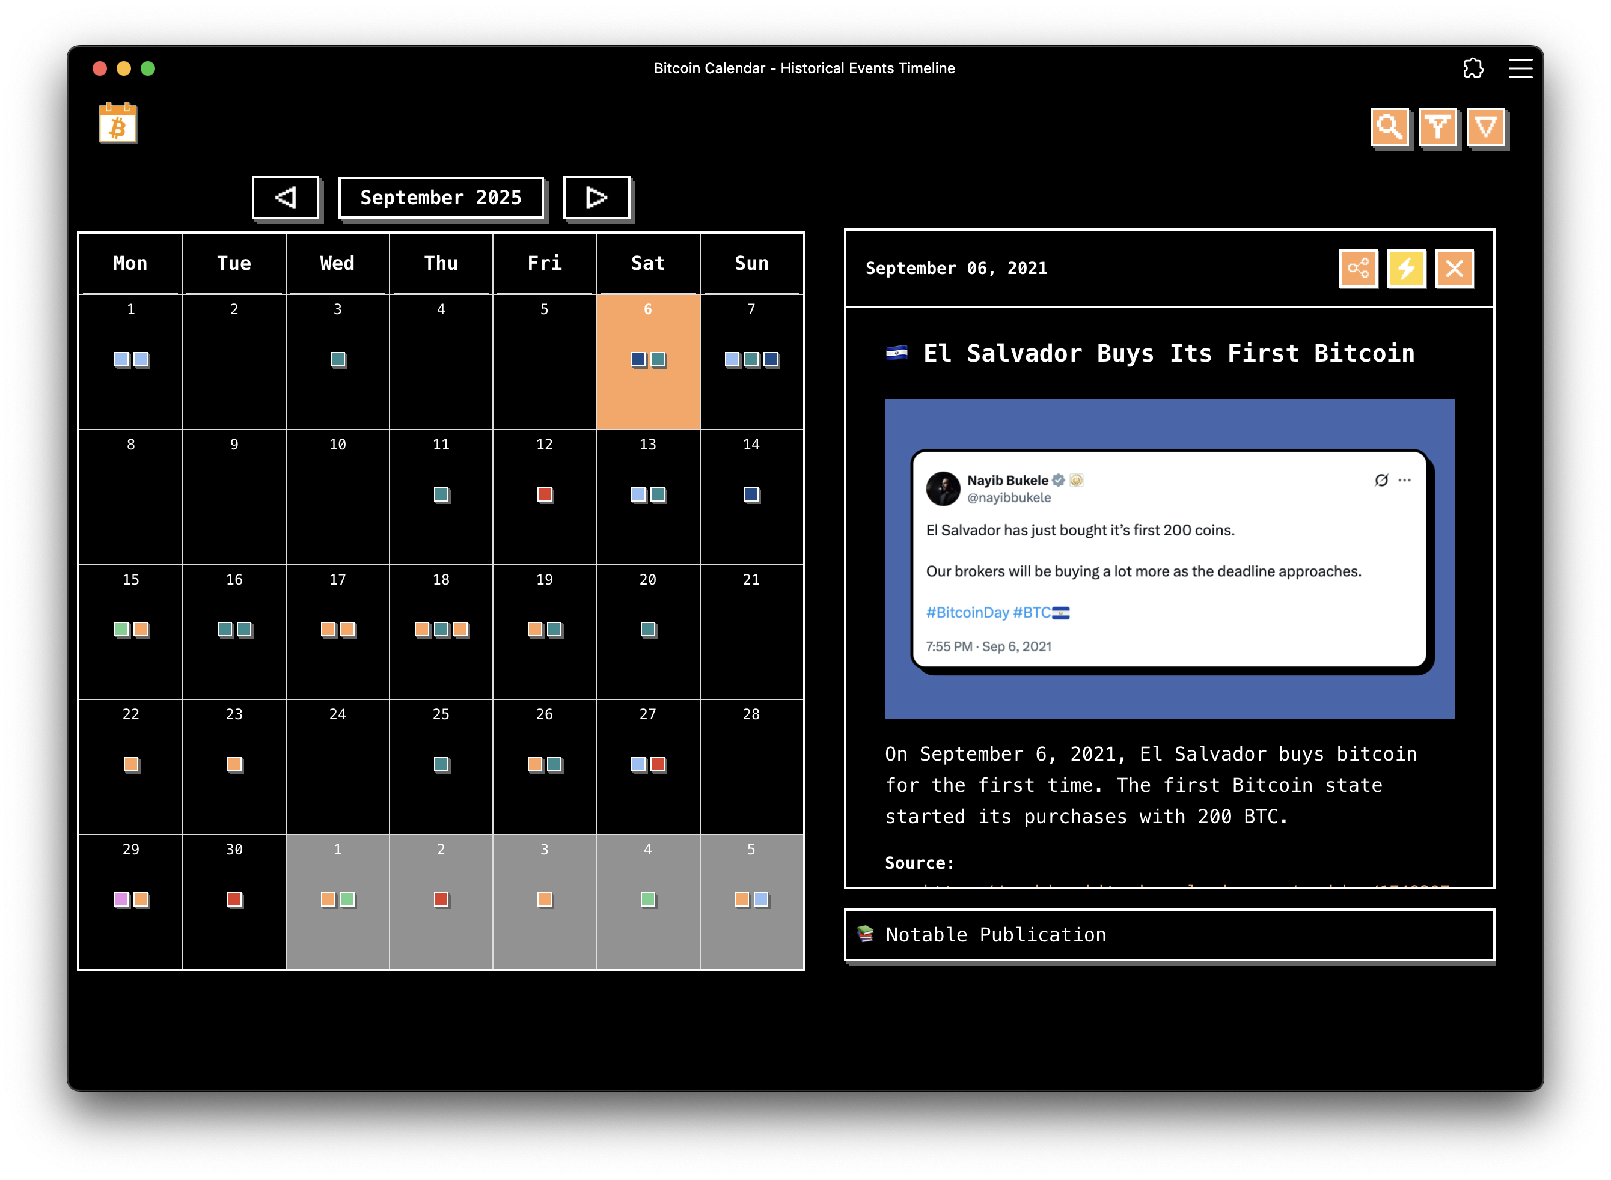Click the 'September 06, 2021' date heading

tap(956, 269)
